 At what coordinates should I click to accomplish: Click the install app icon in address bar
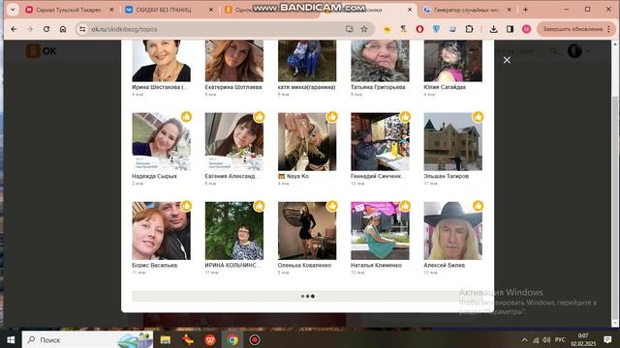point(349,29)
